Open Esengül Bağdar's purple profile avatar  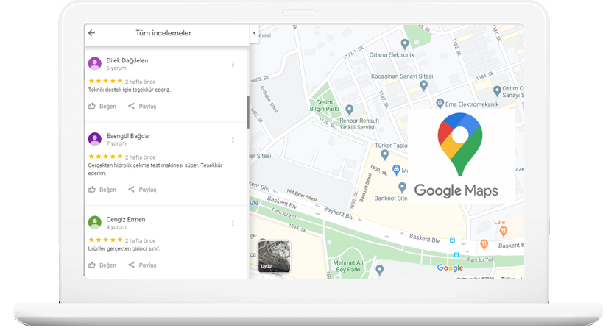point(95,139)
